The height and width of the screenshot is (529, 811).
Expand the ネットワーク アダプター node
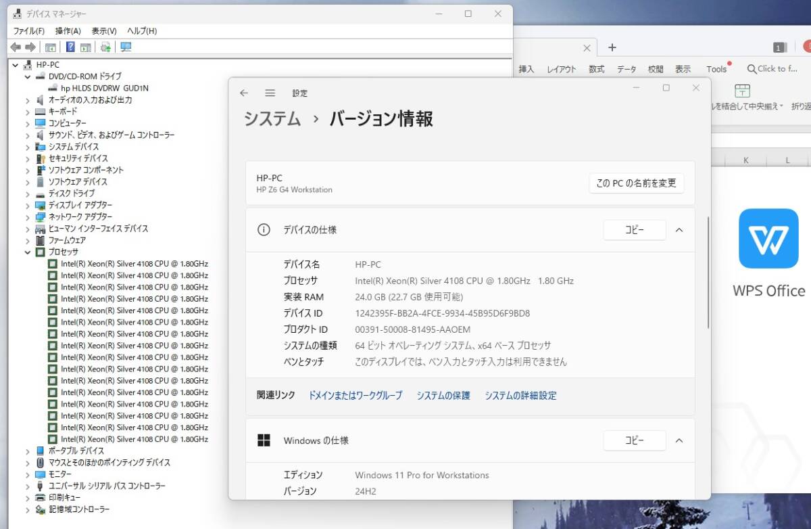(28, 216)
